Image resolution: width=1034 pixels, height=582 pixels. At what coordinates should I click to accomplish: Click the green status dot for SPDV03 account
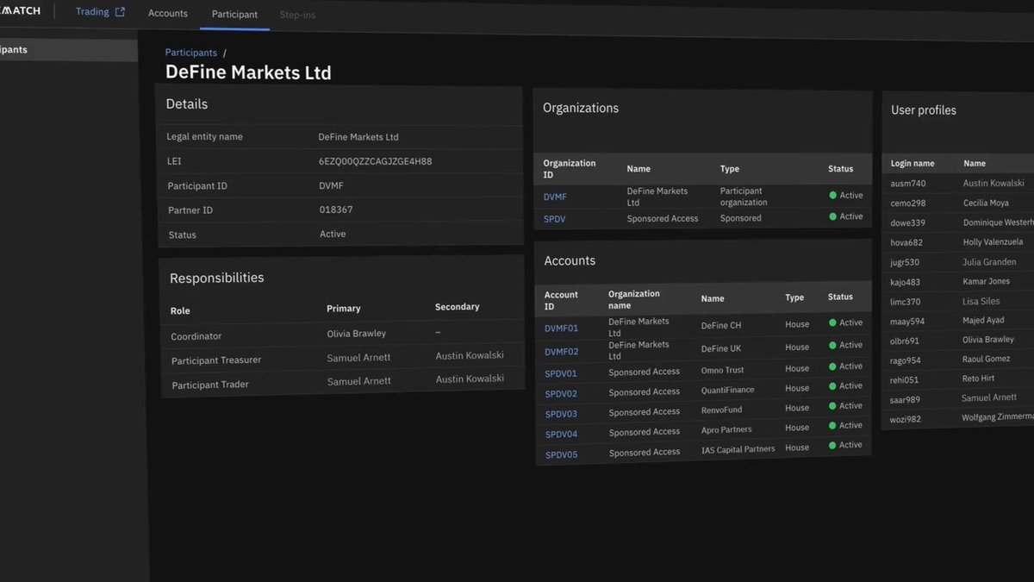point(833,406)
